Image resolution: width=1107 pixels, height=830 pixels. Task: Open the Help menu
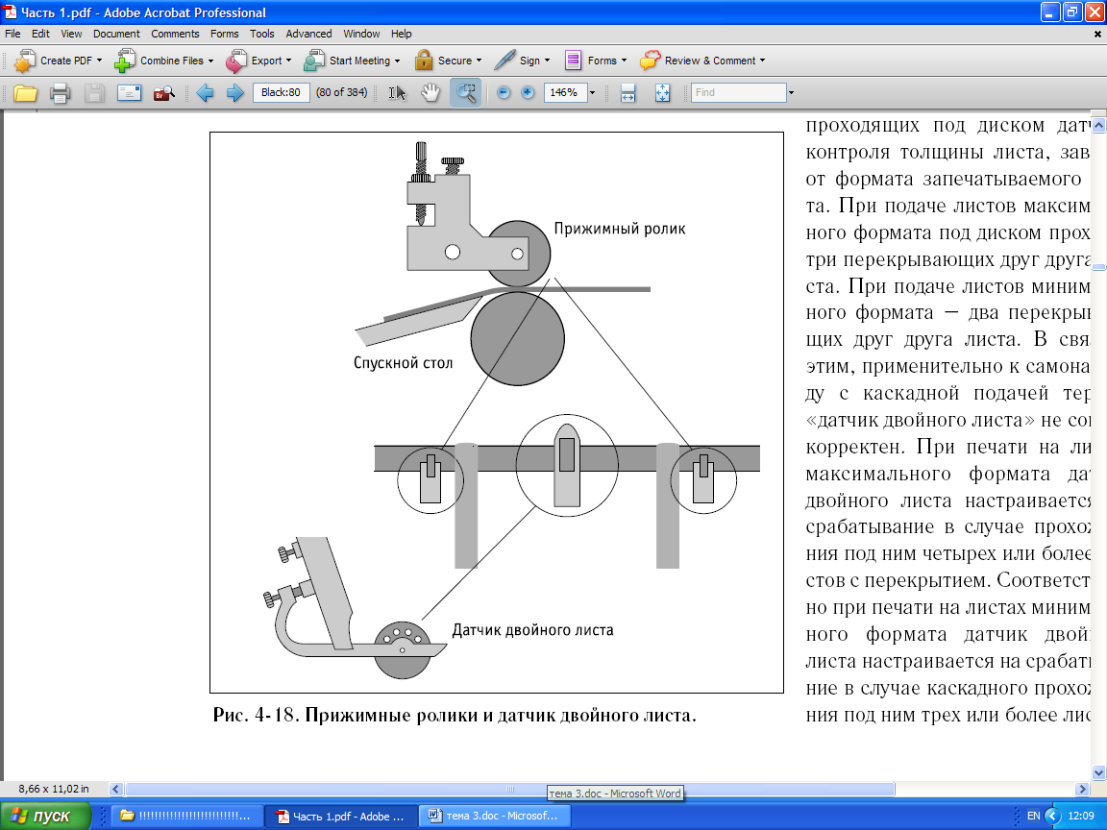[x=401, y=34]
